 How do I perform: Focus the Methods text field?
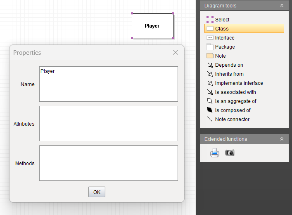[x=109, y=163]
